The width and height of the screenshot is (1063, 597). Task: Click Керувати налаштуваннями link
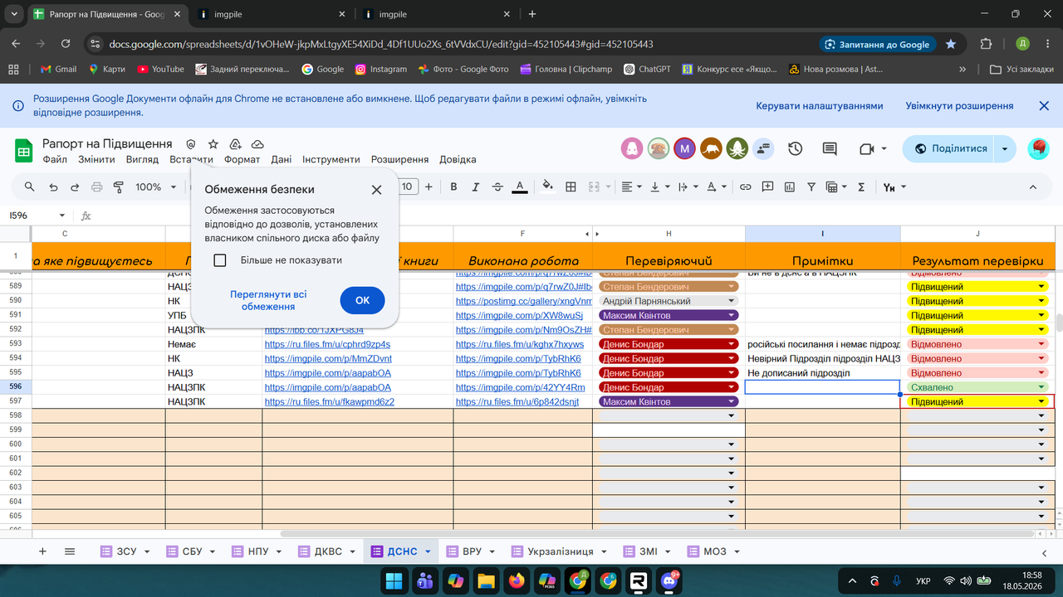[820, 106]
